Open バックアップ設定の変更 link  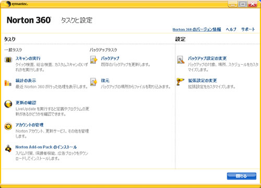coord(207,58)
